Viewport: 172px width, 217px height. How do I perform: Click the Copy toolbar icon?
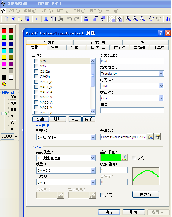pos(53,19)
